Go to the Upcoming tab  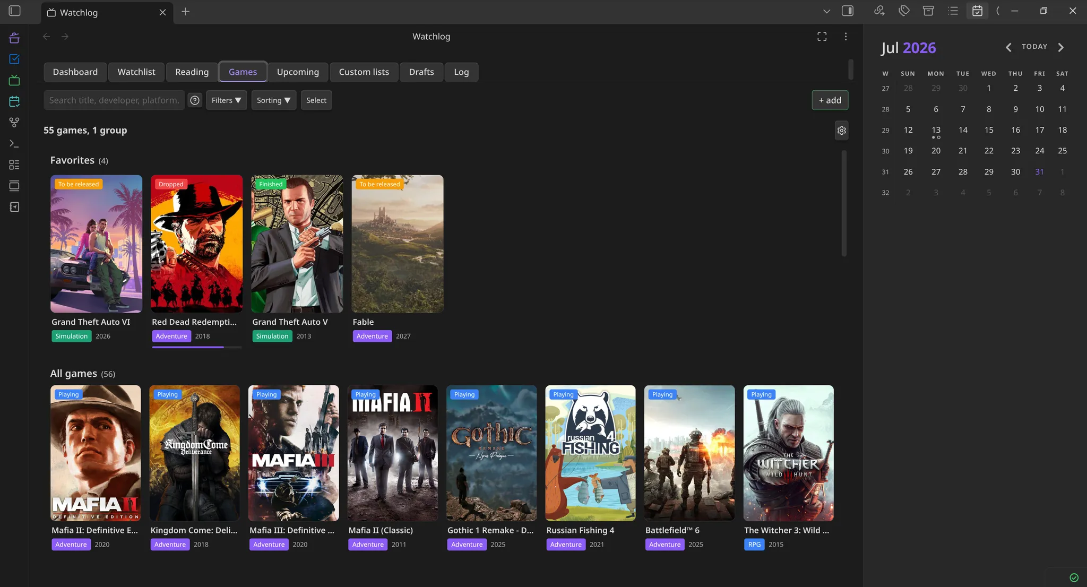(298, 72)
